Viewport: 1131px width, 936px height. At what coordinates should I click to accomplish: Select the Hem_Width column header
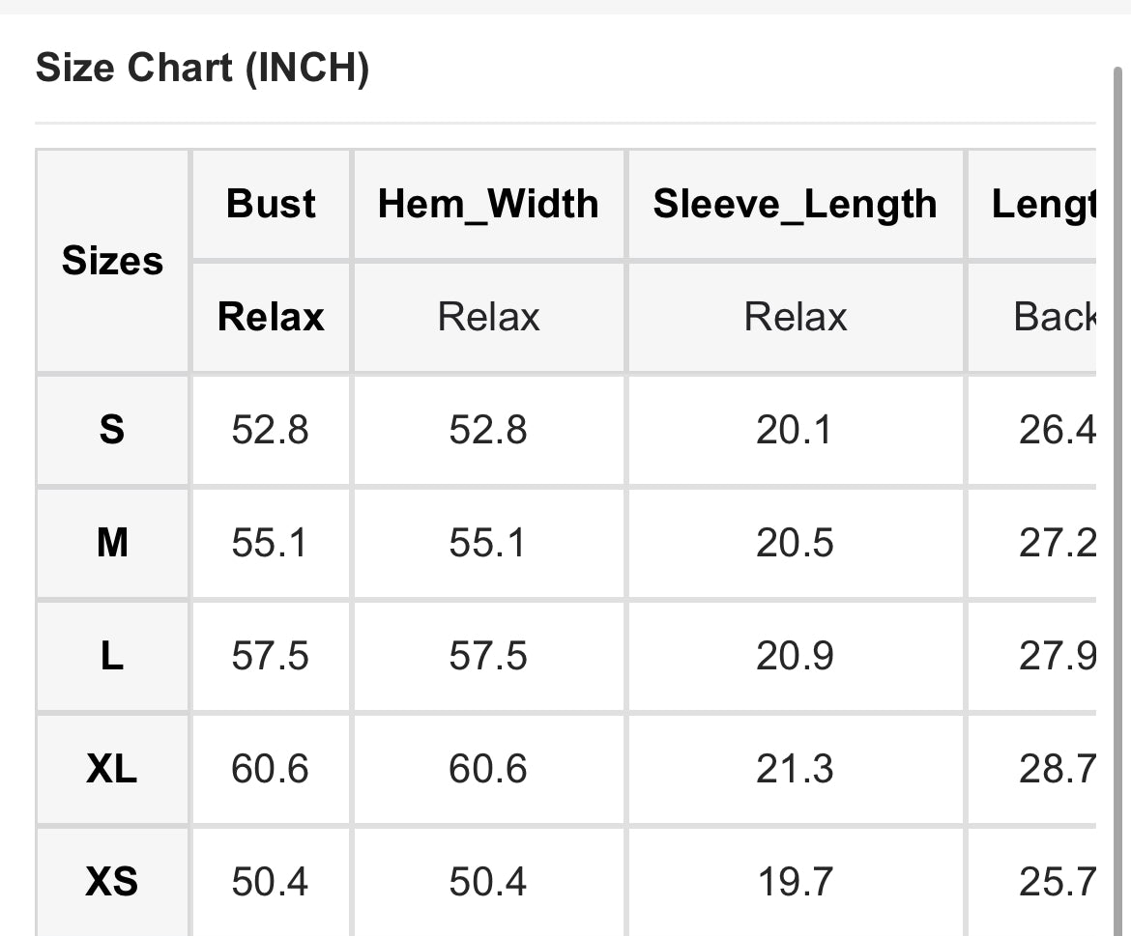488,204
